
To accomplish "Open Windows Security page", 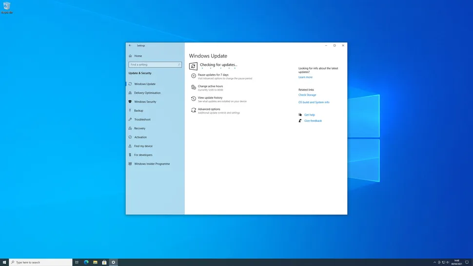I will [x=145, y=102].
